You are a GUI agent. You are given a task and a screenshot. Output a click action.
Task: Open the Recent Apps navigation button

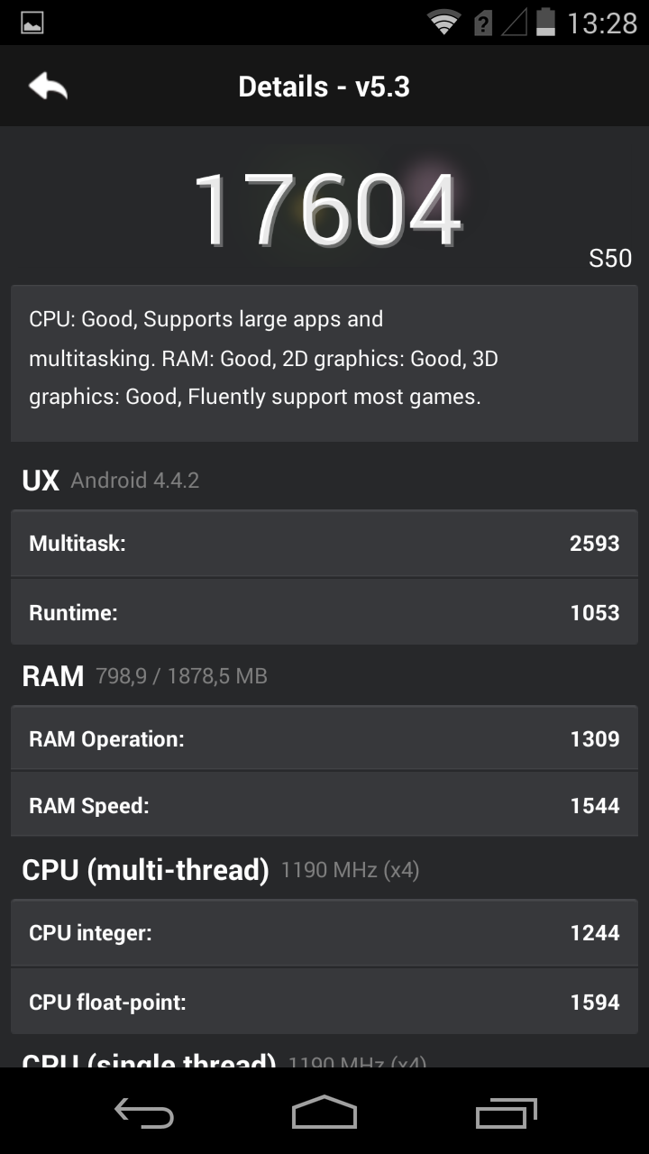[x=507, y=1113]
